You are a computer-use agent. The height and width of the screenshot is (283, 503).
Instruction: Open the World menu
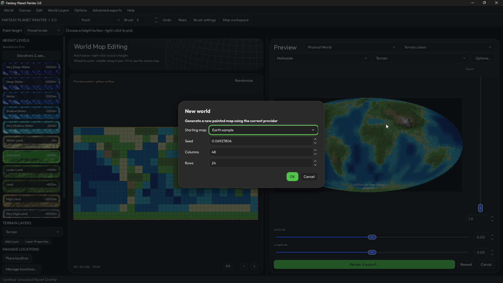[8, 10]
